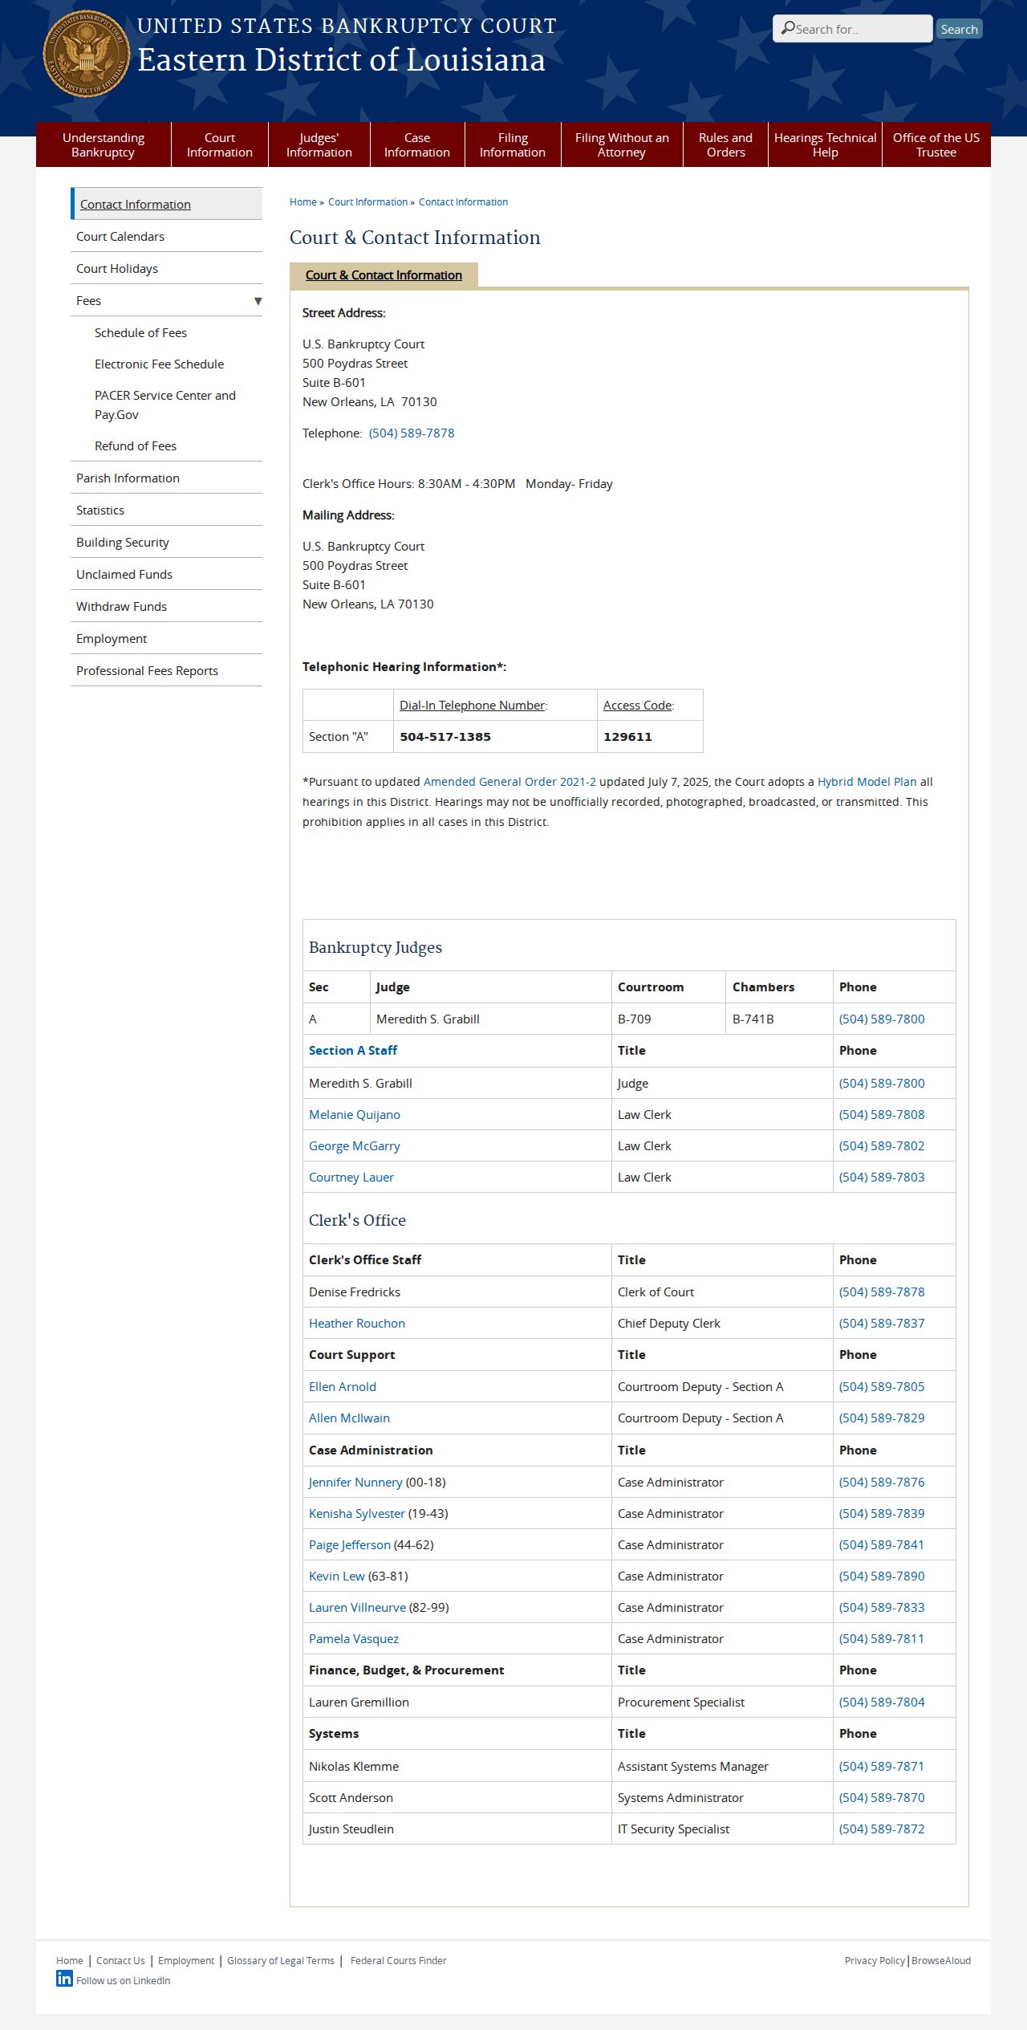Open Case Information menu
The image size is (1027, 2030).
click(417, 144)
